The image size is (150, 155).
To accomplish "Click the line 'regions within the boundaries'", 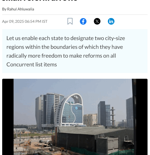I will [x=65, y=47].
